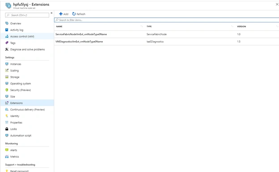The image size is (279, 172).
Task: Open Diagnose and solve problems
Action: point(27,50)
